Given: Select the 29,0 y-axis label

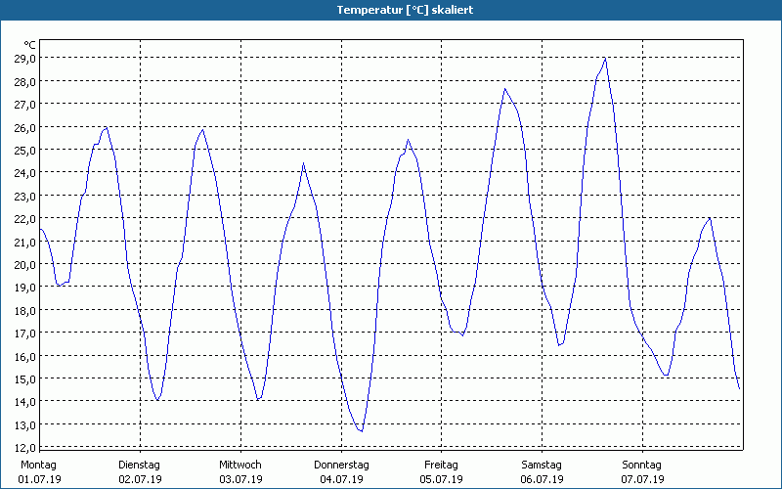Looking at the screenshot, I should (25, 59).
